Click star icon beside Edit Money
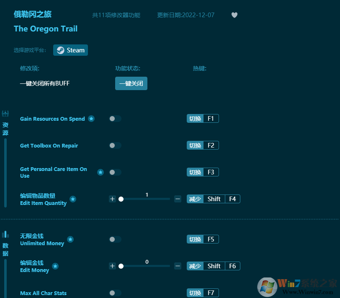This screenshot has width=340, height=298. 55,266
